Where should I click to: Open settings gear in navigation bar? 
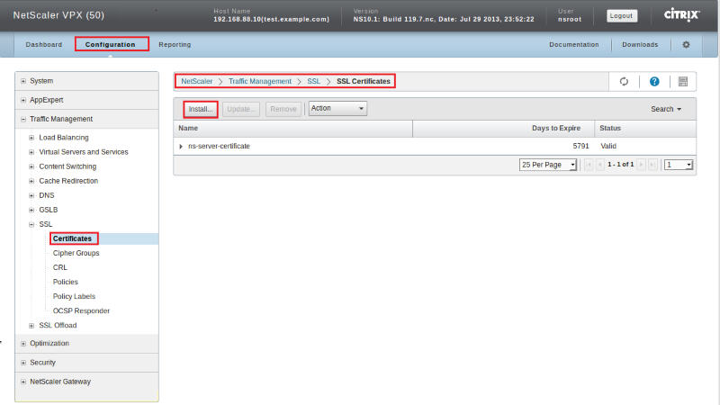point(686,44)
